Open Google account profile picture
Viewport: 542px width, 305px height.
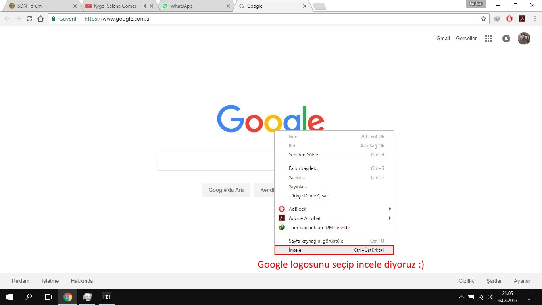tap(524, 39)
